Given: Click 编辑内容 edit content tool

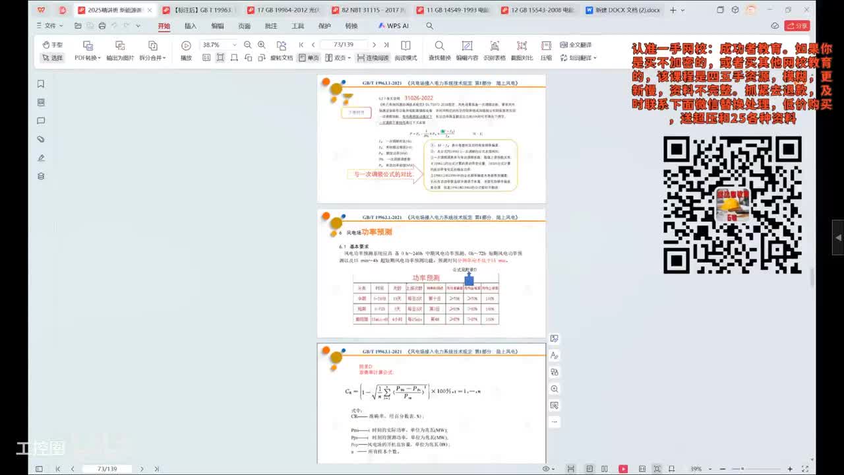Looking at the screenshot, I should tap(467, 51).
